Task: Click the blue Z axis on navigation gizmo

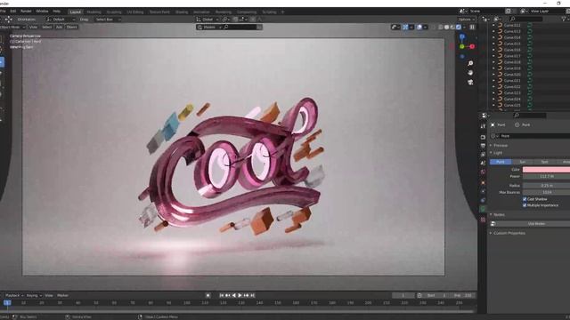Action: (462, 37)
